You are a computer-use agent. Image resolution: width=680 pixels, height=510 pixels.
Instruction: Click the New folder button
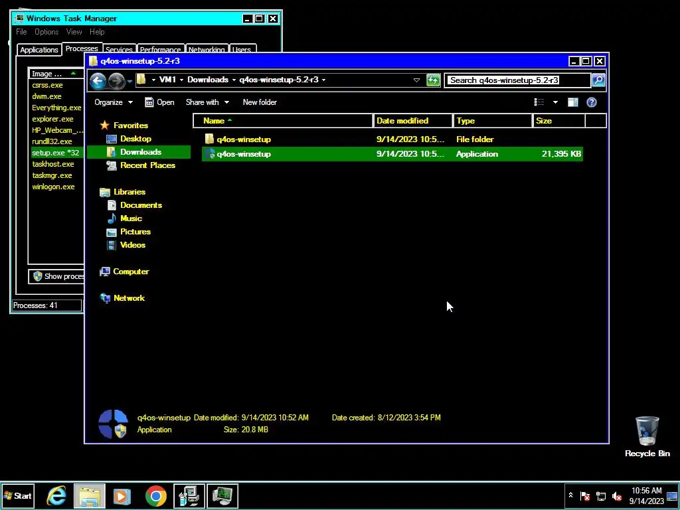pyautogui.click(x=260, y=102)
